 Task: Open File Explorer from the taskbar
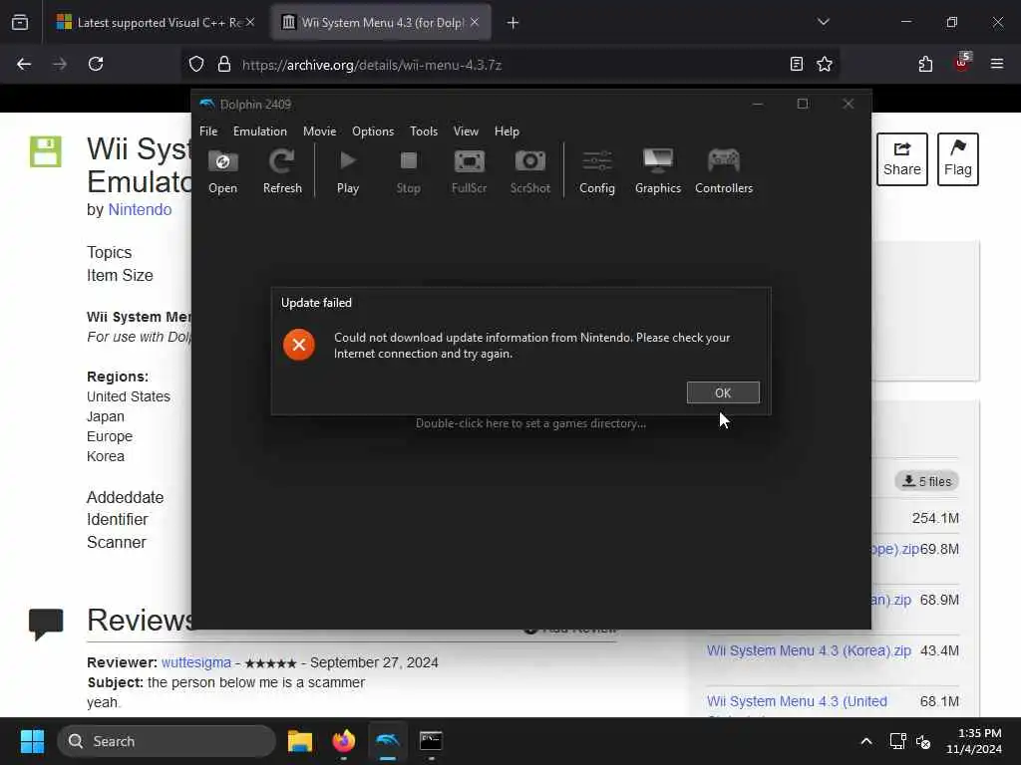299,741
